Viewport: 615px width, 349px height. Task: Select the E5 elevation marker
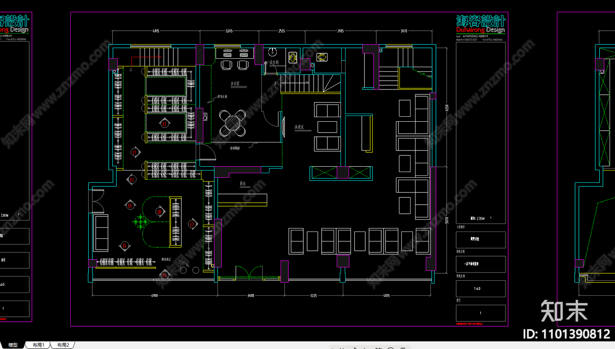165,275
